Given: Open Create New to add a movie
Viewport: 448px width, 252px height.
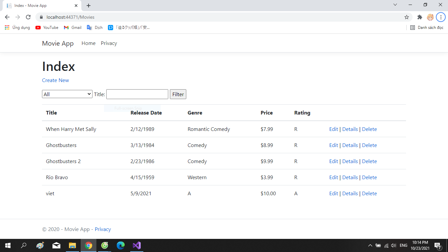Looking at the screenshot, I should point(55,80).
